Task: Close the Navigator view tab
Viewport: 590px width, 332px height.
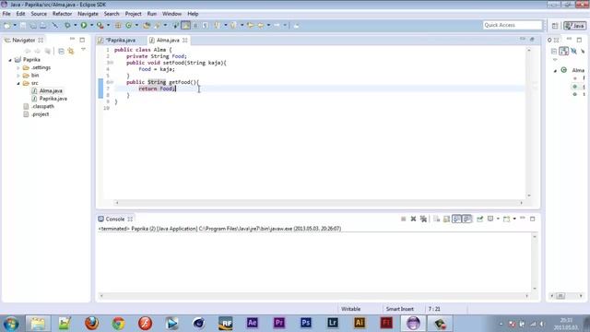Action: coord(41,40)
